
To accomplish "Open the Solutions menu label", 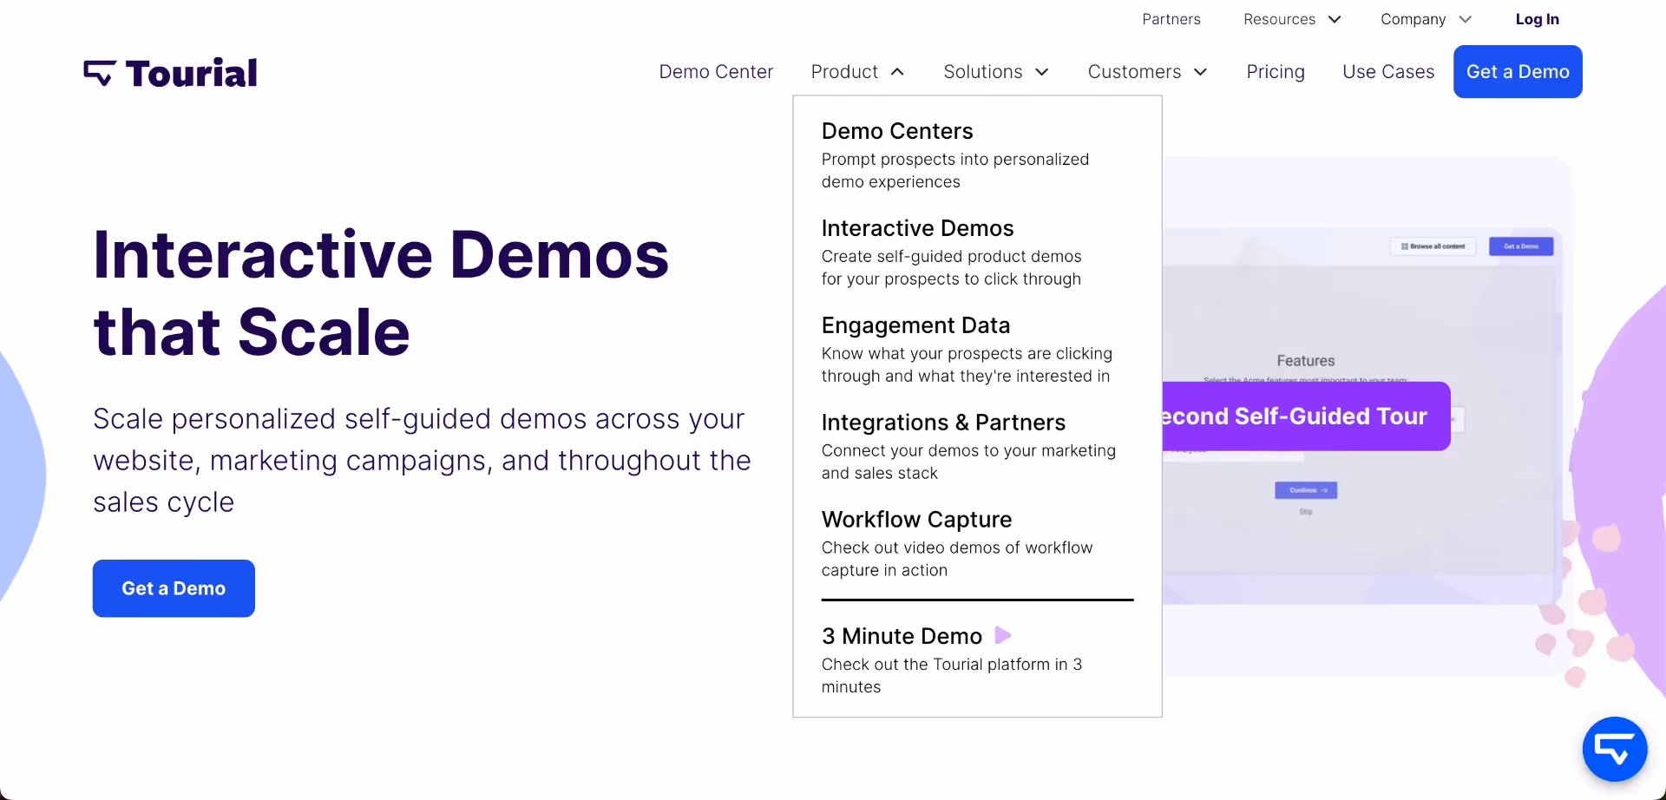I will tap(983, 72).
